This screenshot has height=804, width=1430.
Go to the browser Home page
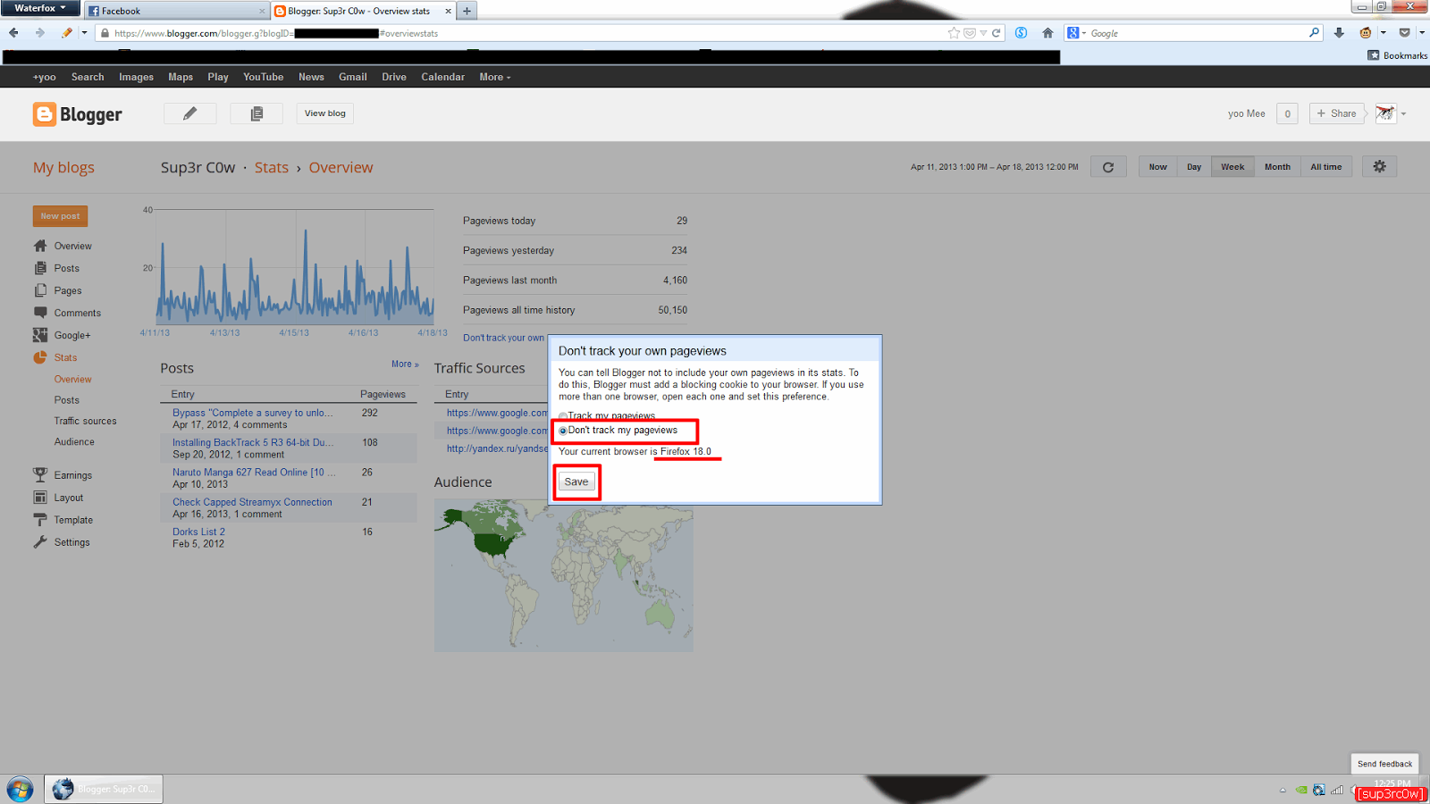click(1047, 33)
